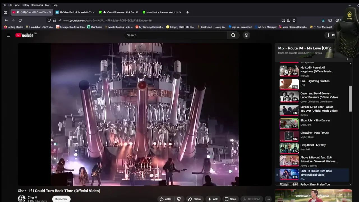
Task: Bookmark this page with the star icon
Action: (x=294, y=20)
